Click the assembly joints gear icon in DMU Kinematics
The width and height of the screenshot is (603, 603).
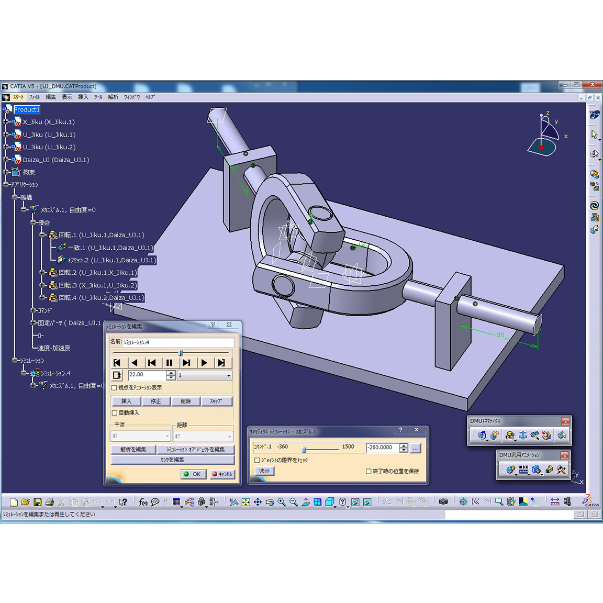tap(534, 435)
